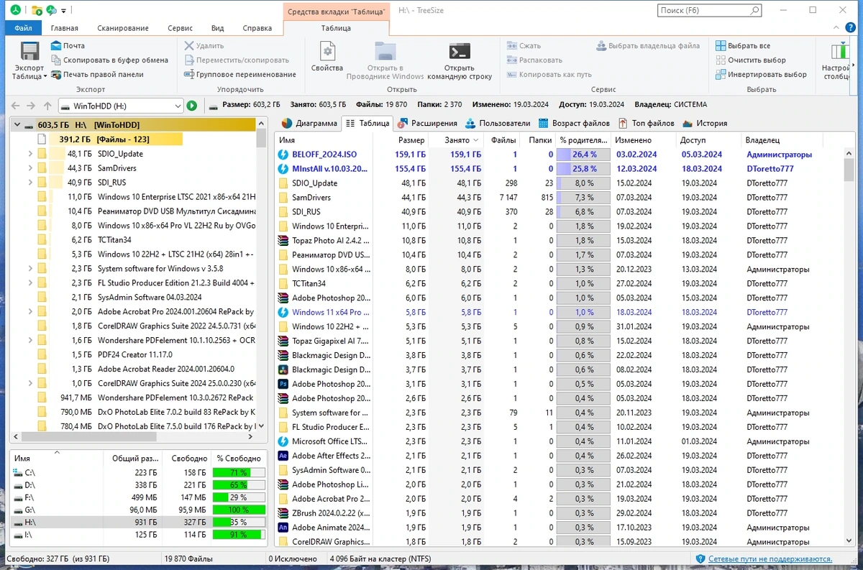Image resolution: width=863 pixels, height=570 pixels.
Task: Sort drives by % Свободно header
Action: point(239,458)
